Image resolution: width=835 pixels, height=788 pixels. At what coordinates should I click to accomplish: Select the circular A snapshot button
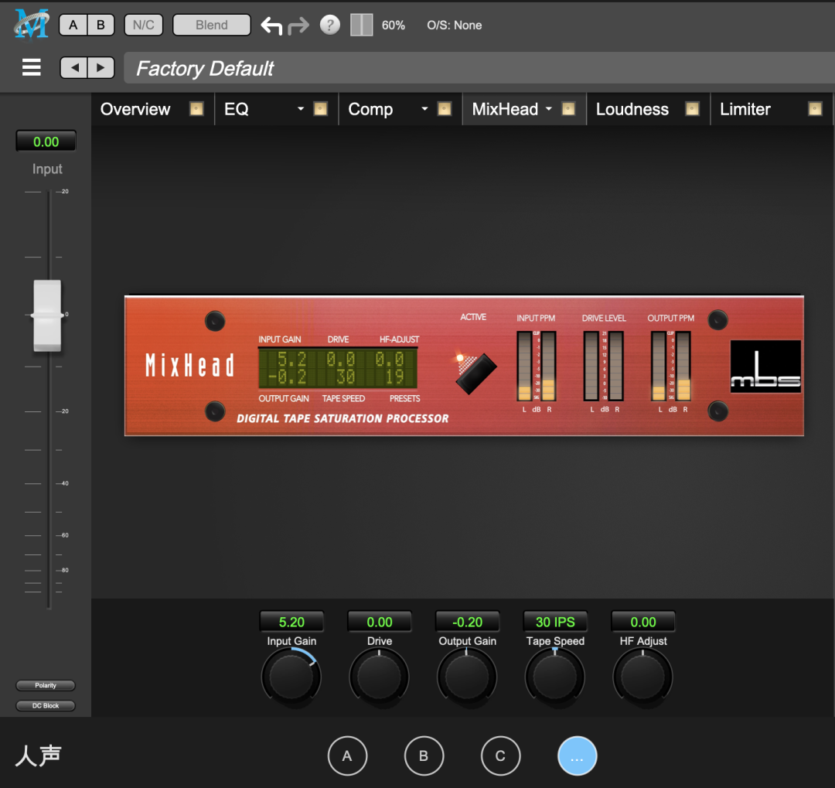(347, 756)
